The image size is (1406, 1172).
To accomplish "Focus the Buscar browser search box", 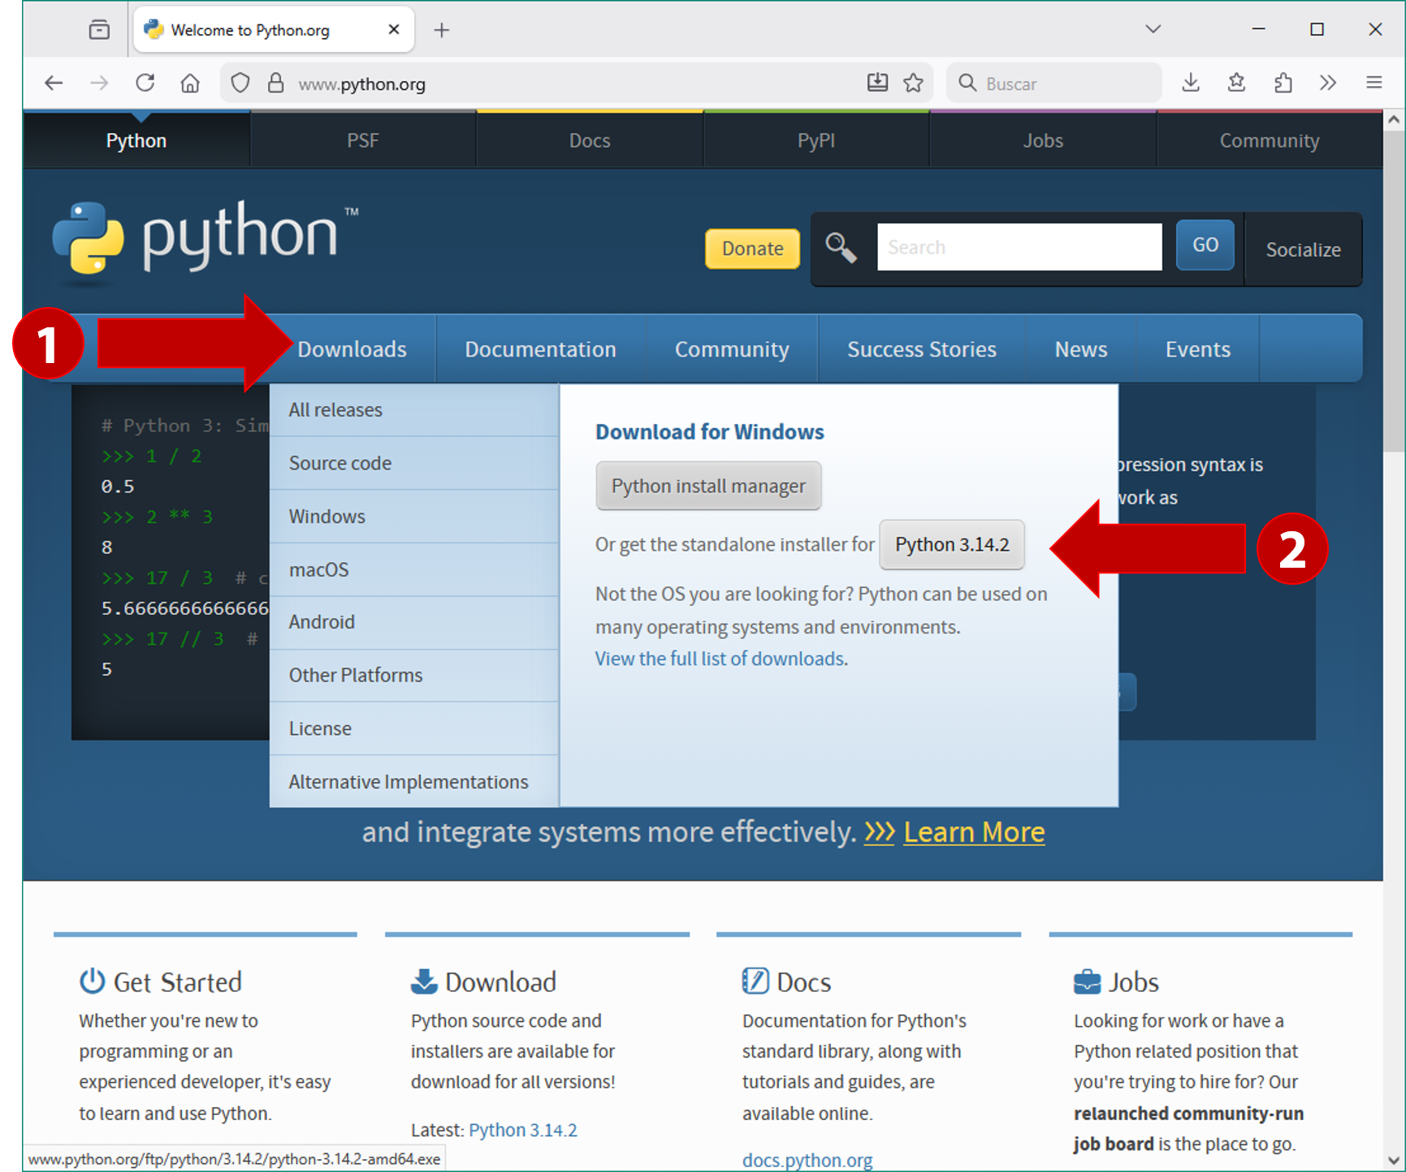I will point(1054,83).
